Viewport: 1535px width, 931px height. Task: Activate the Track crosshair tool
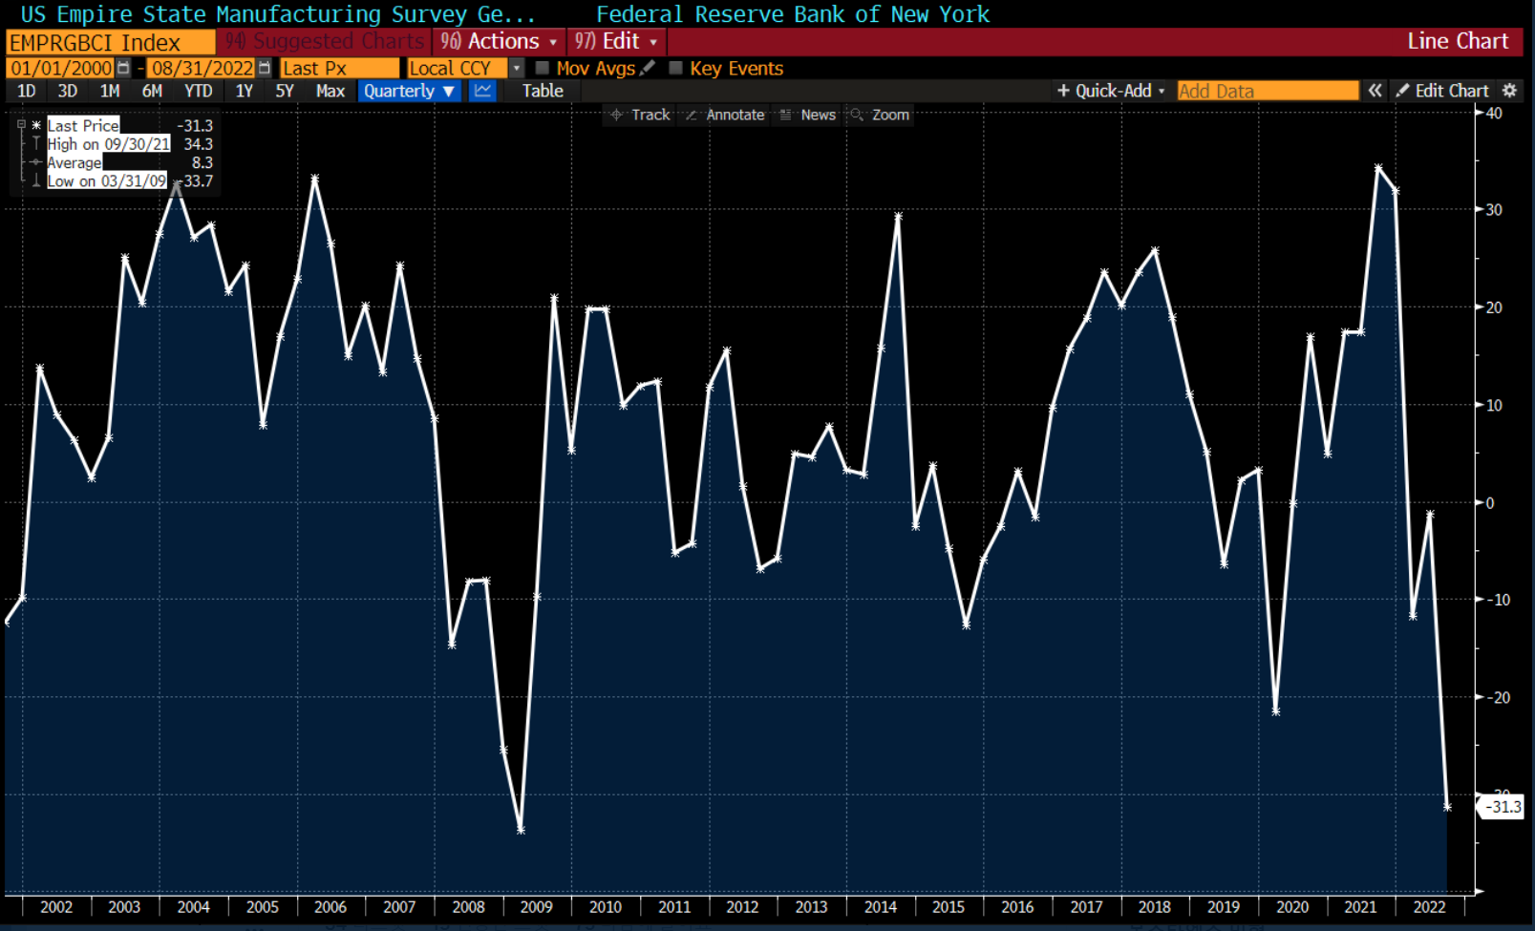coord(640,115)
